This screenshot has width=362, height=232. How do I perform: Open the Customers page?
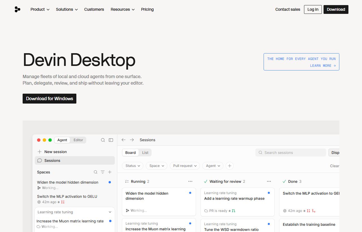[94, 9]
